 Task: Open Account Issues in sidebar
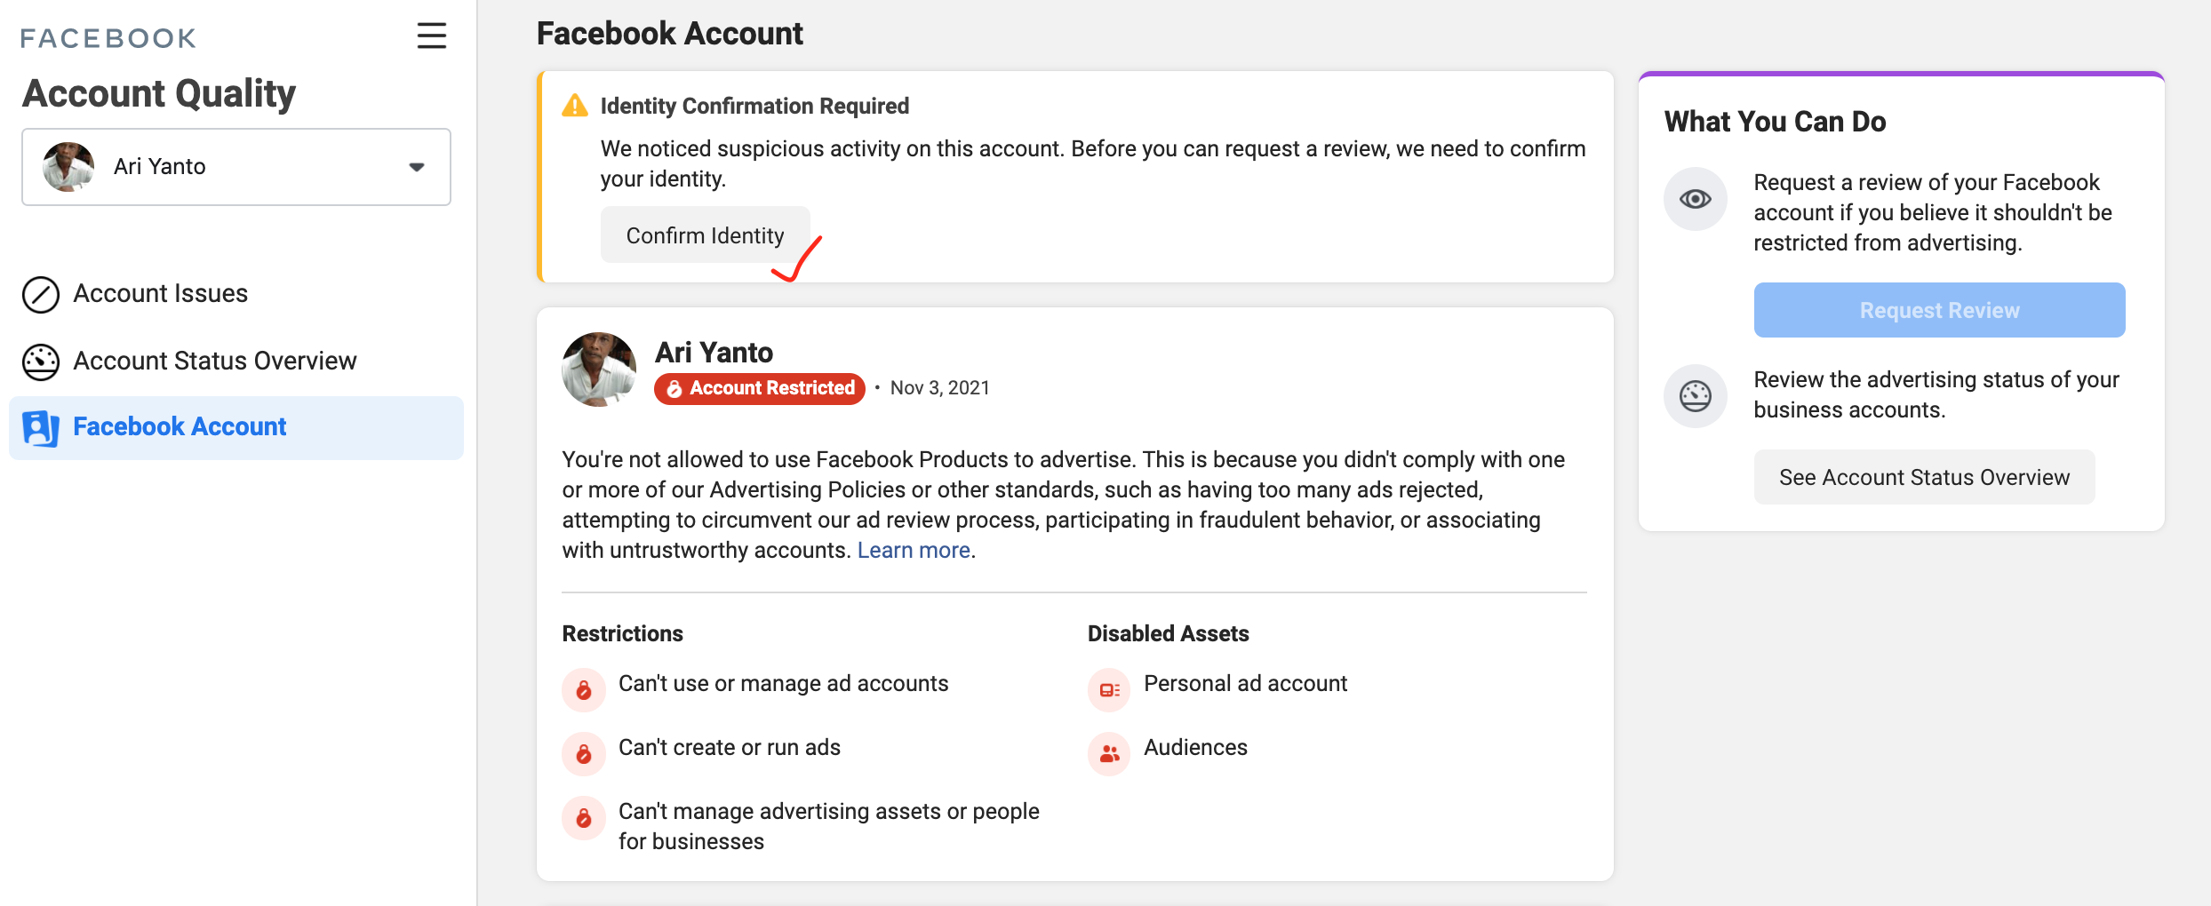click(x=160, y=294)
